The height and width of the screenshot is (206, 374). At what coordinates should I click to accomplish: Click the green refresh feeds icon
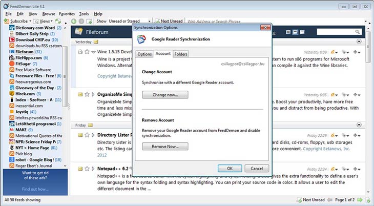pos(58,22)
